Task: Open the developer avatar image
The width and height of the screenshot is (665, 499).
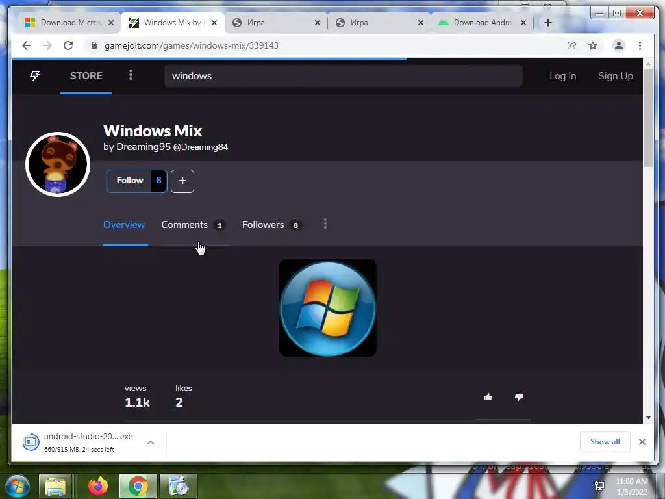Action: pos(58,164)
